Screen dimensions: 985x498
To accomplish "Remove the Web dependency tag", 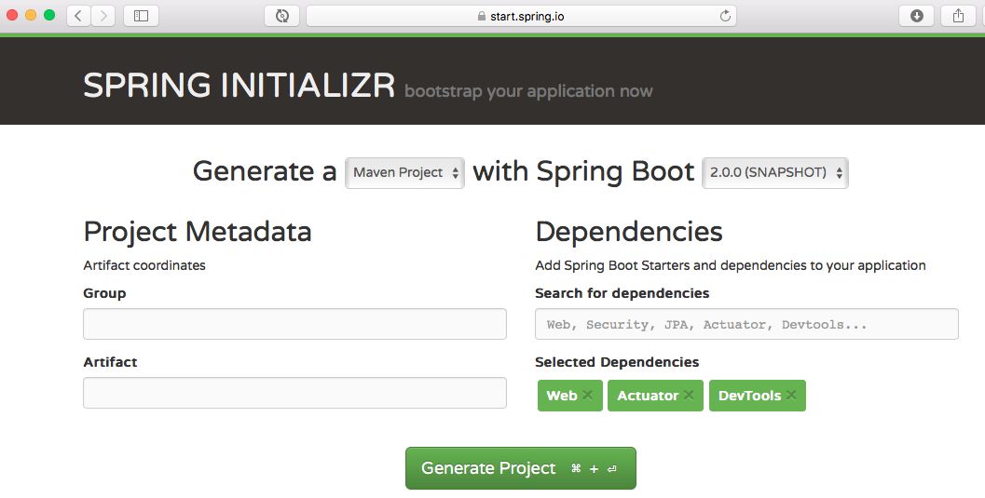I will (587, 395).
